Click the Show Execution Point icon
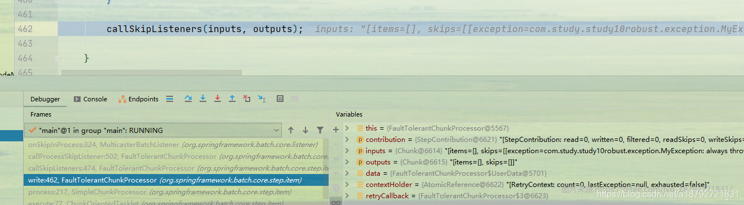Image resolution: width=744 pixels, height=205 pixels. pos(170,99)
